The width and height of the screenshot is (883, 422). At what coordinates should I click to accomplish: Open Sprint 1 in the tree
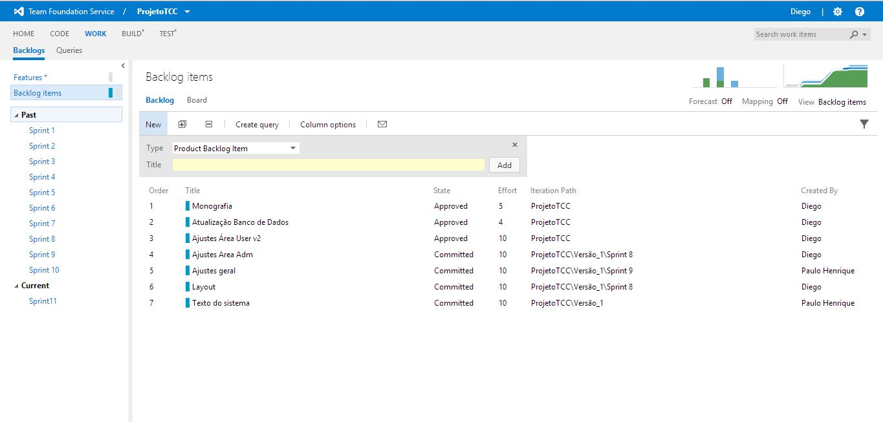click(x=42, y=131)
